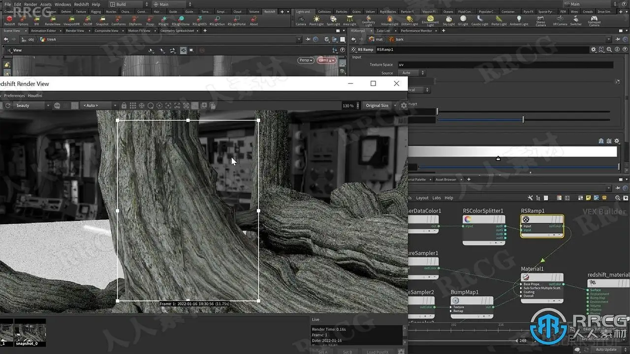Click the RenderView shelf tool
Image resolution: width=630 pixels, height=354 pixels.
52,20
